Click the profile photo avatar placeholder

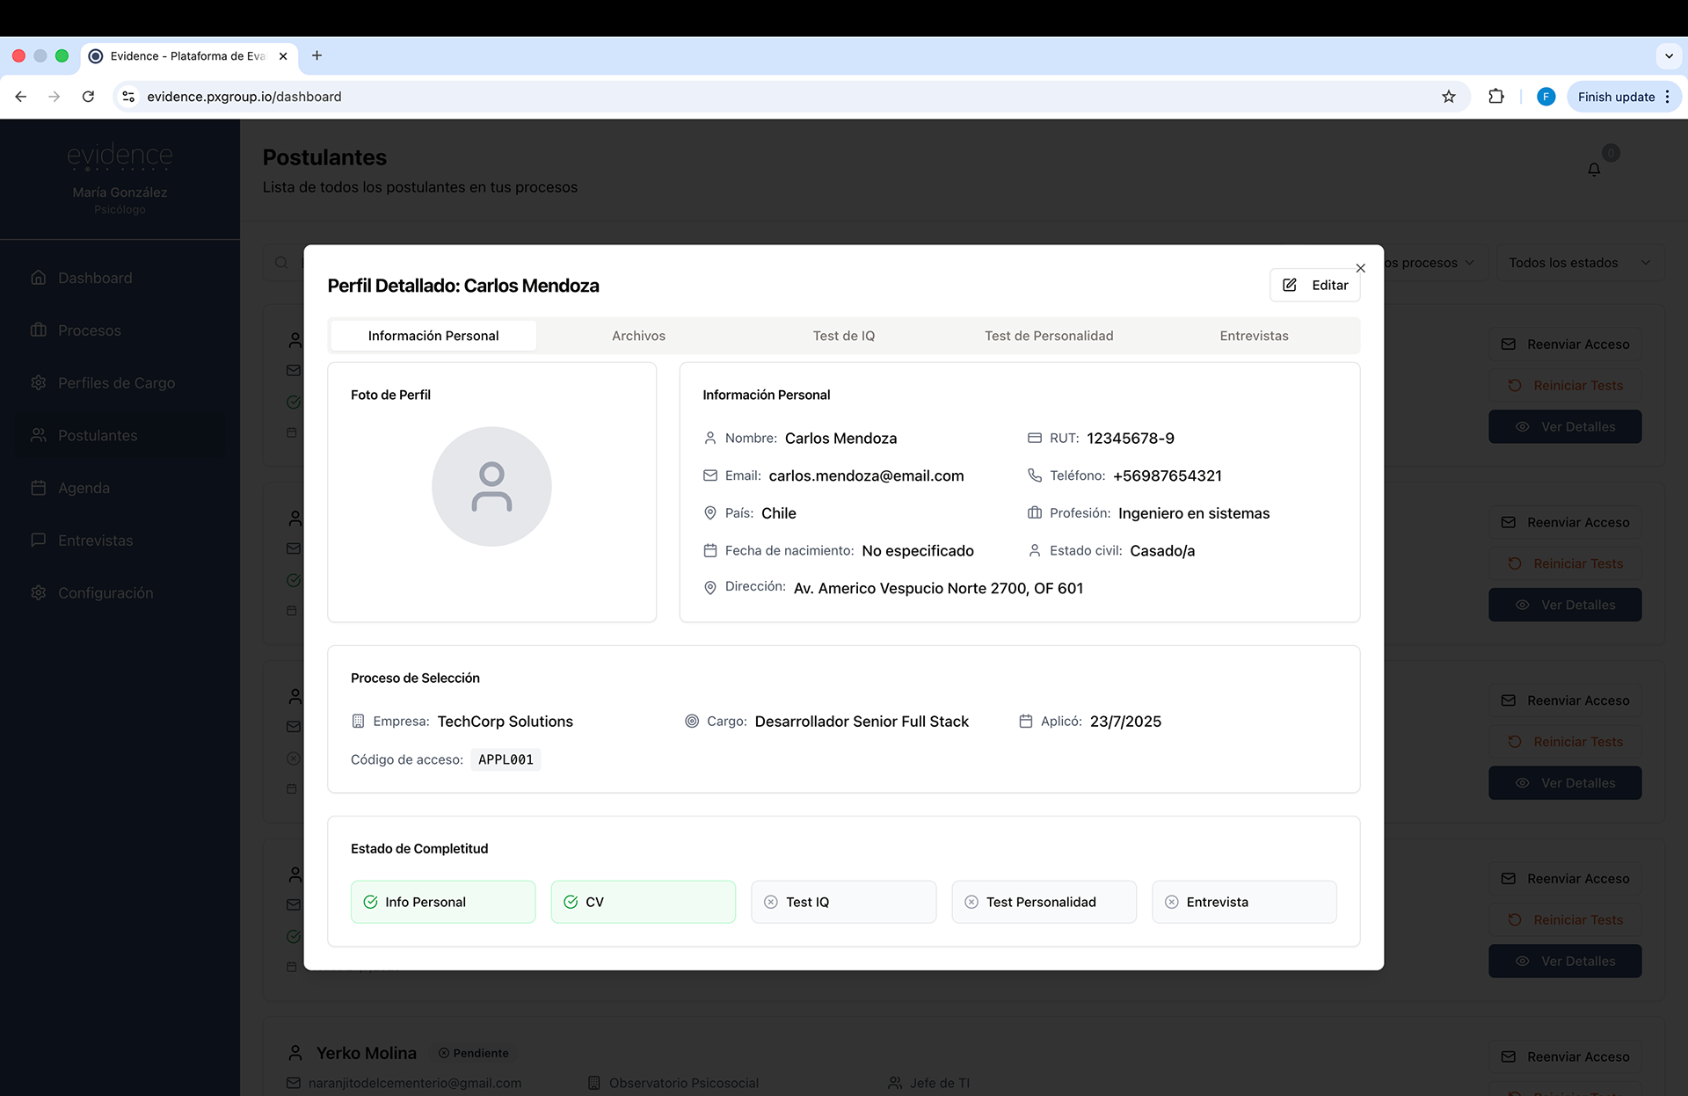[491, 486]
